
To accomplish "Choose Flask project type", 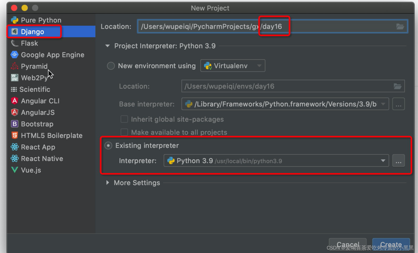I will [29, 43].
